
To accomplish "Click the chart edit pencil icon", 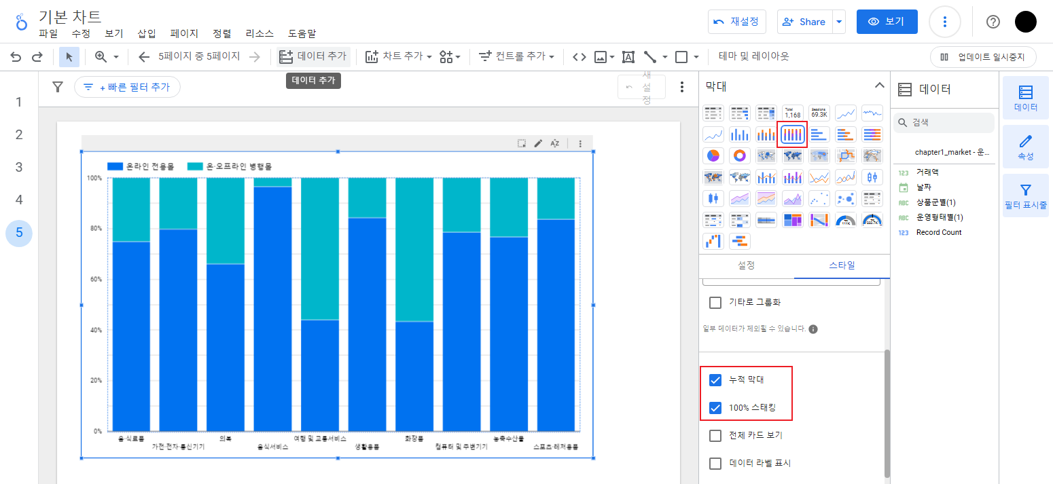I will coord(538,143).
